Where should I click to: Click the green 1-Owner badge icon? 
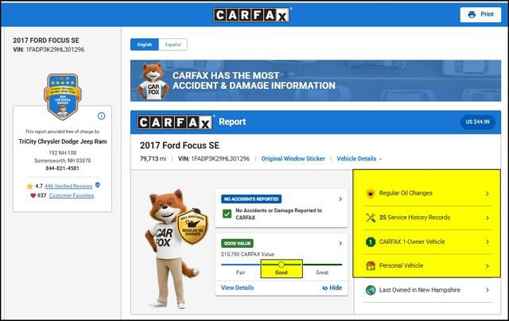point(371,242)
